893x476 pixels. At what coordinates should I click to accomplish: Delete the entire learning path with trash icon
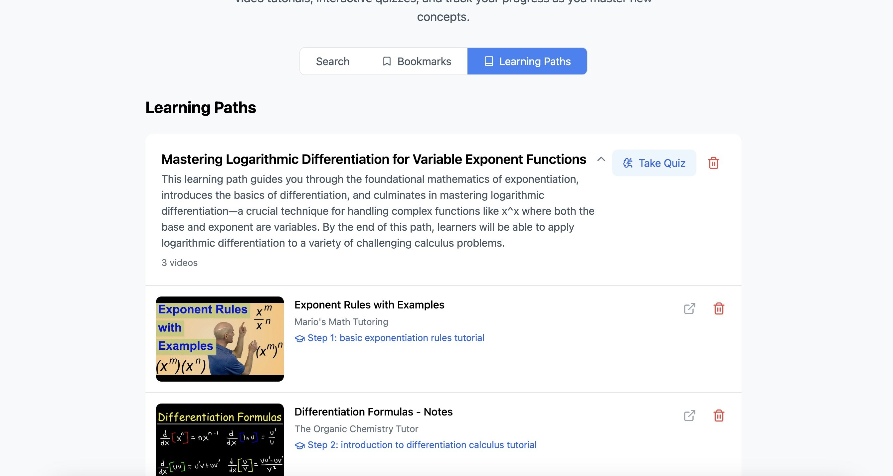(713, 163)
